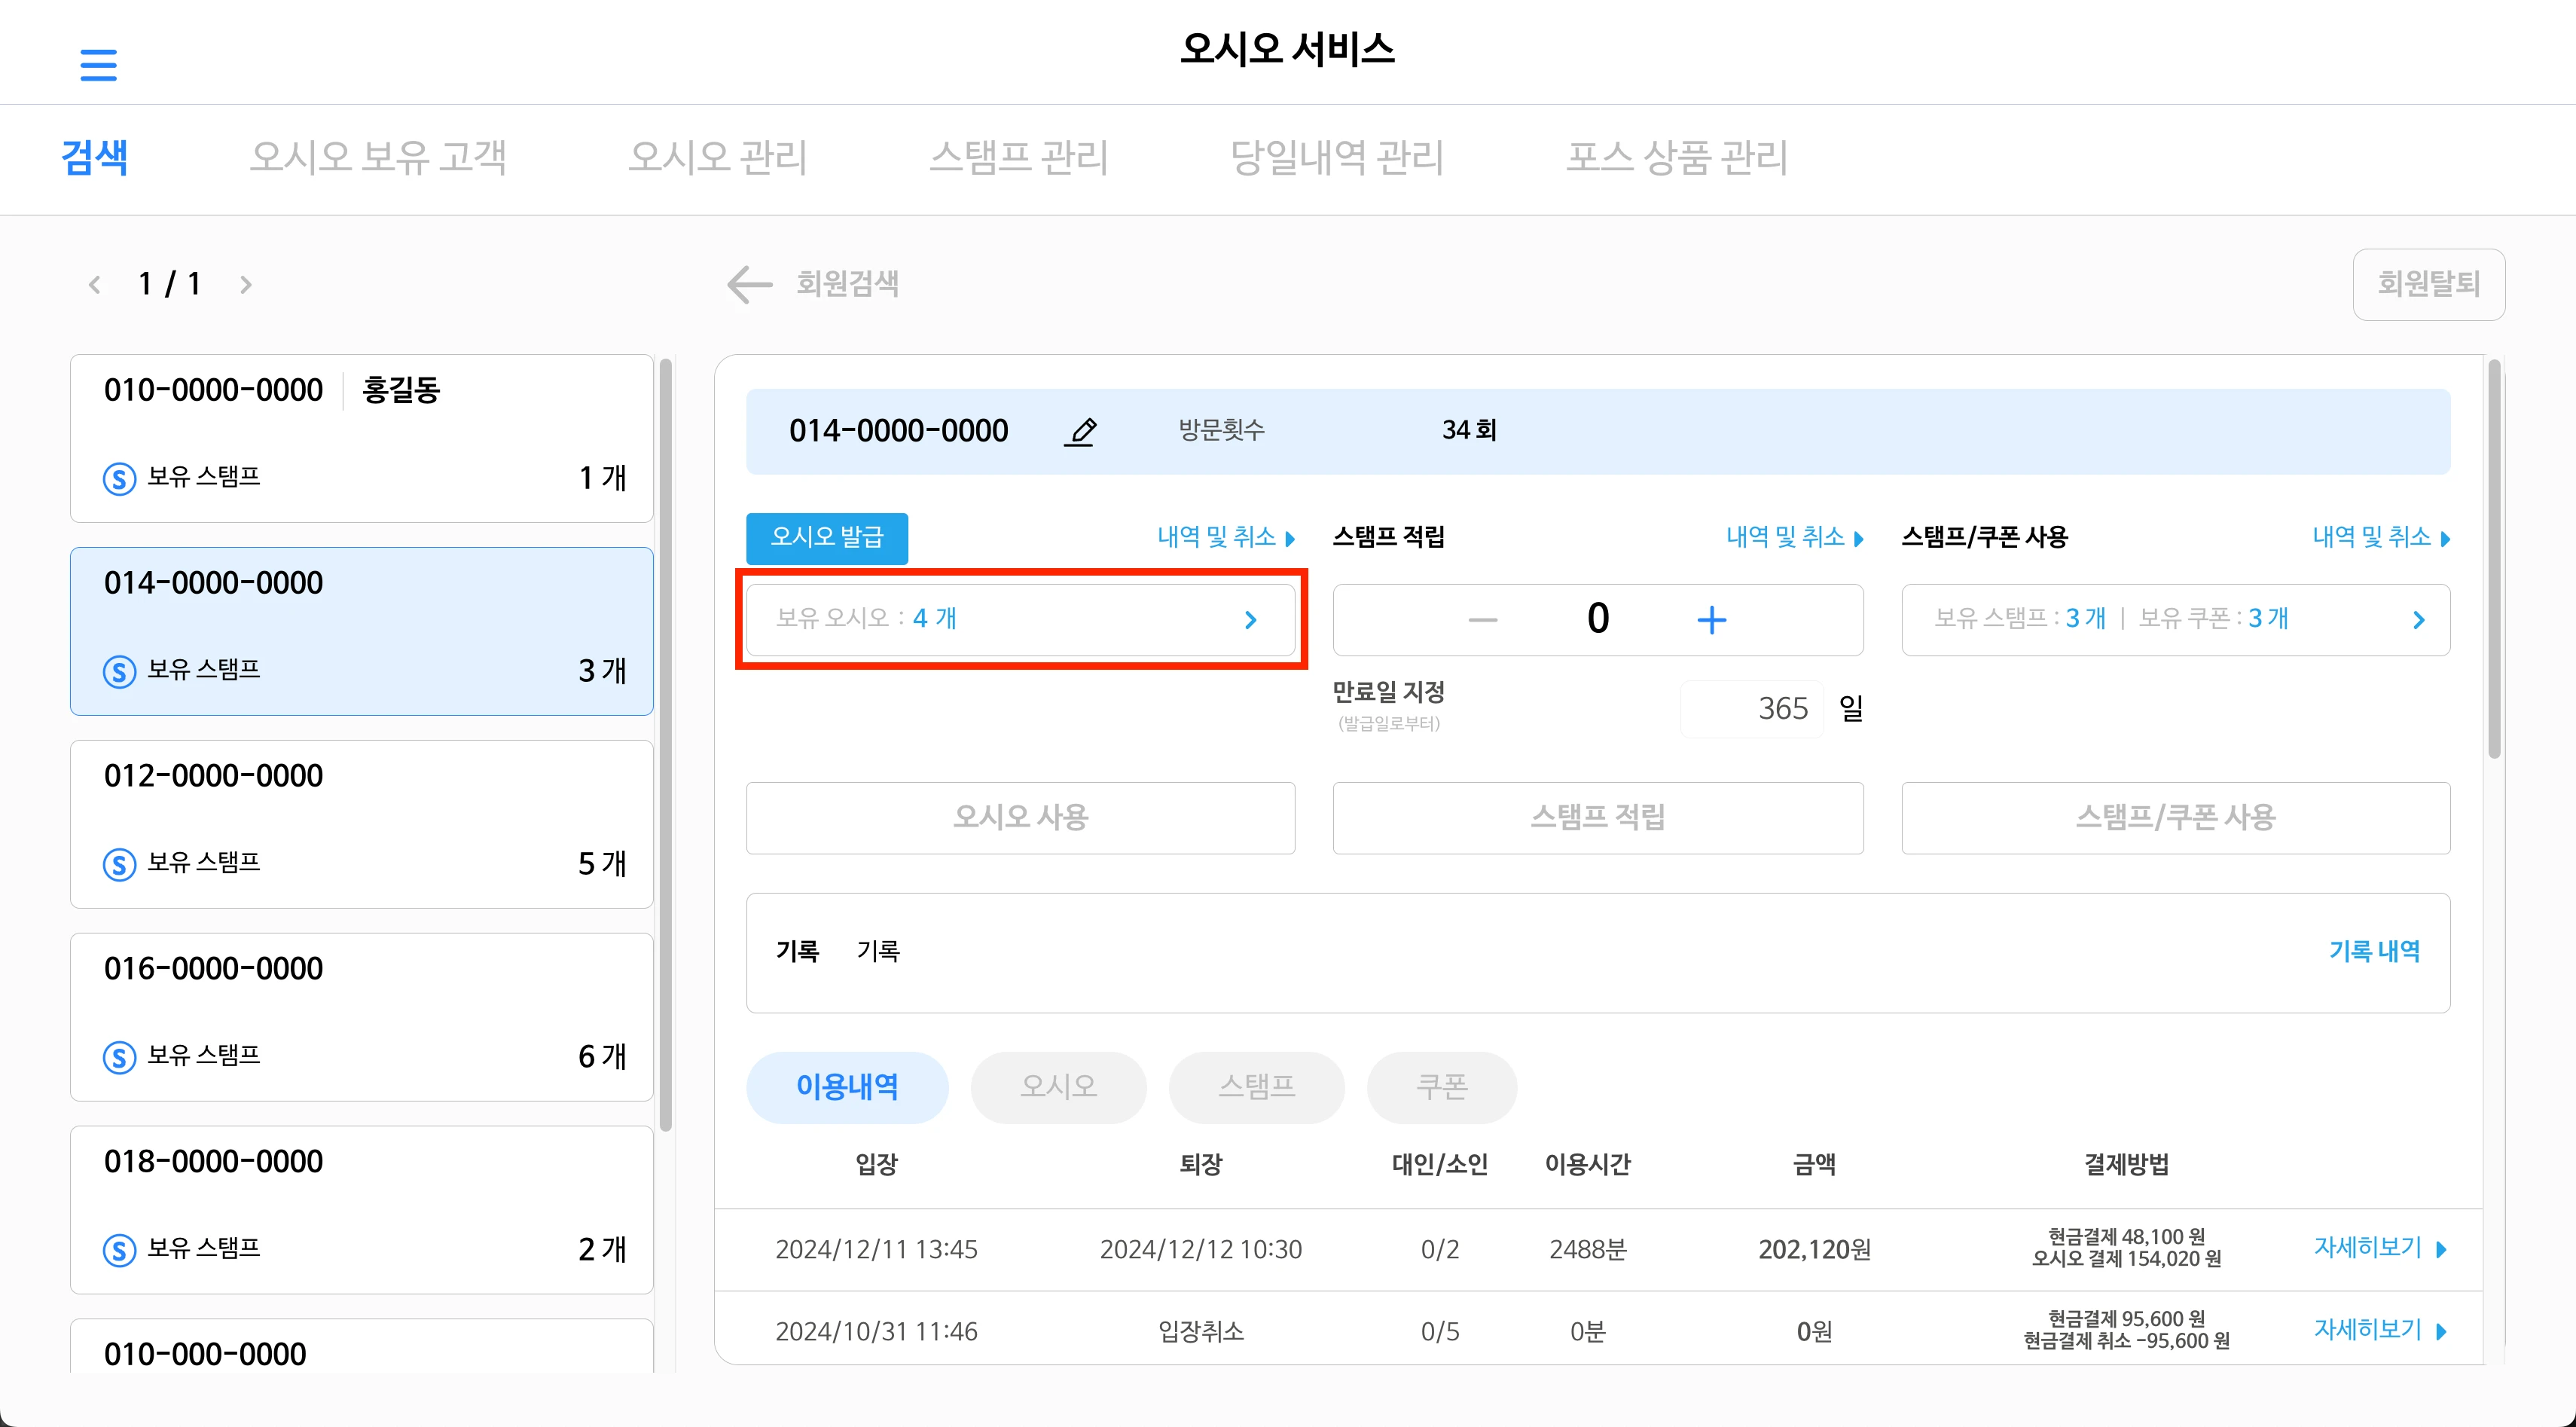Go to next page of member list
2576x1427 pixels.
(246, 285)
